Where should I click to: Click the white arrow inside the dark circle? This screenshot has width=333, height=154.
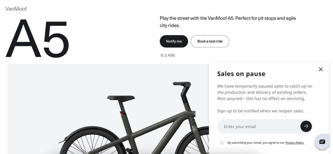[306, 126]
